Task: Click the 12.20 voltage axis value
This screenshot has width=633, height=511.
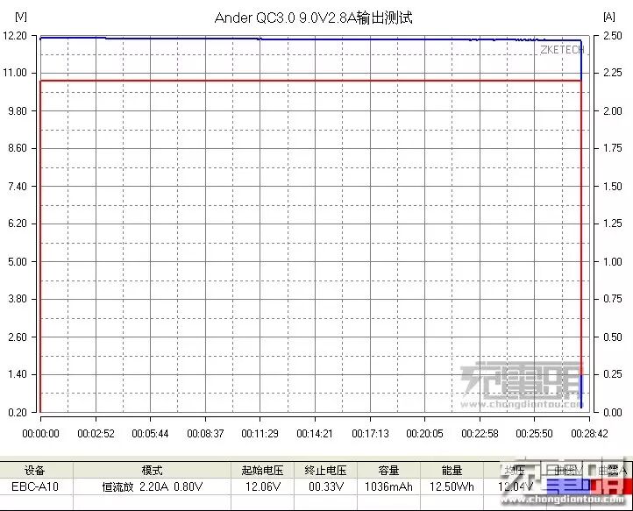Action: (15, 36)
